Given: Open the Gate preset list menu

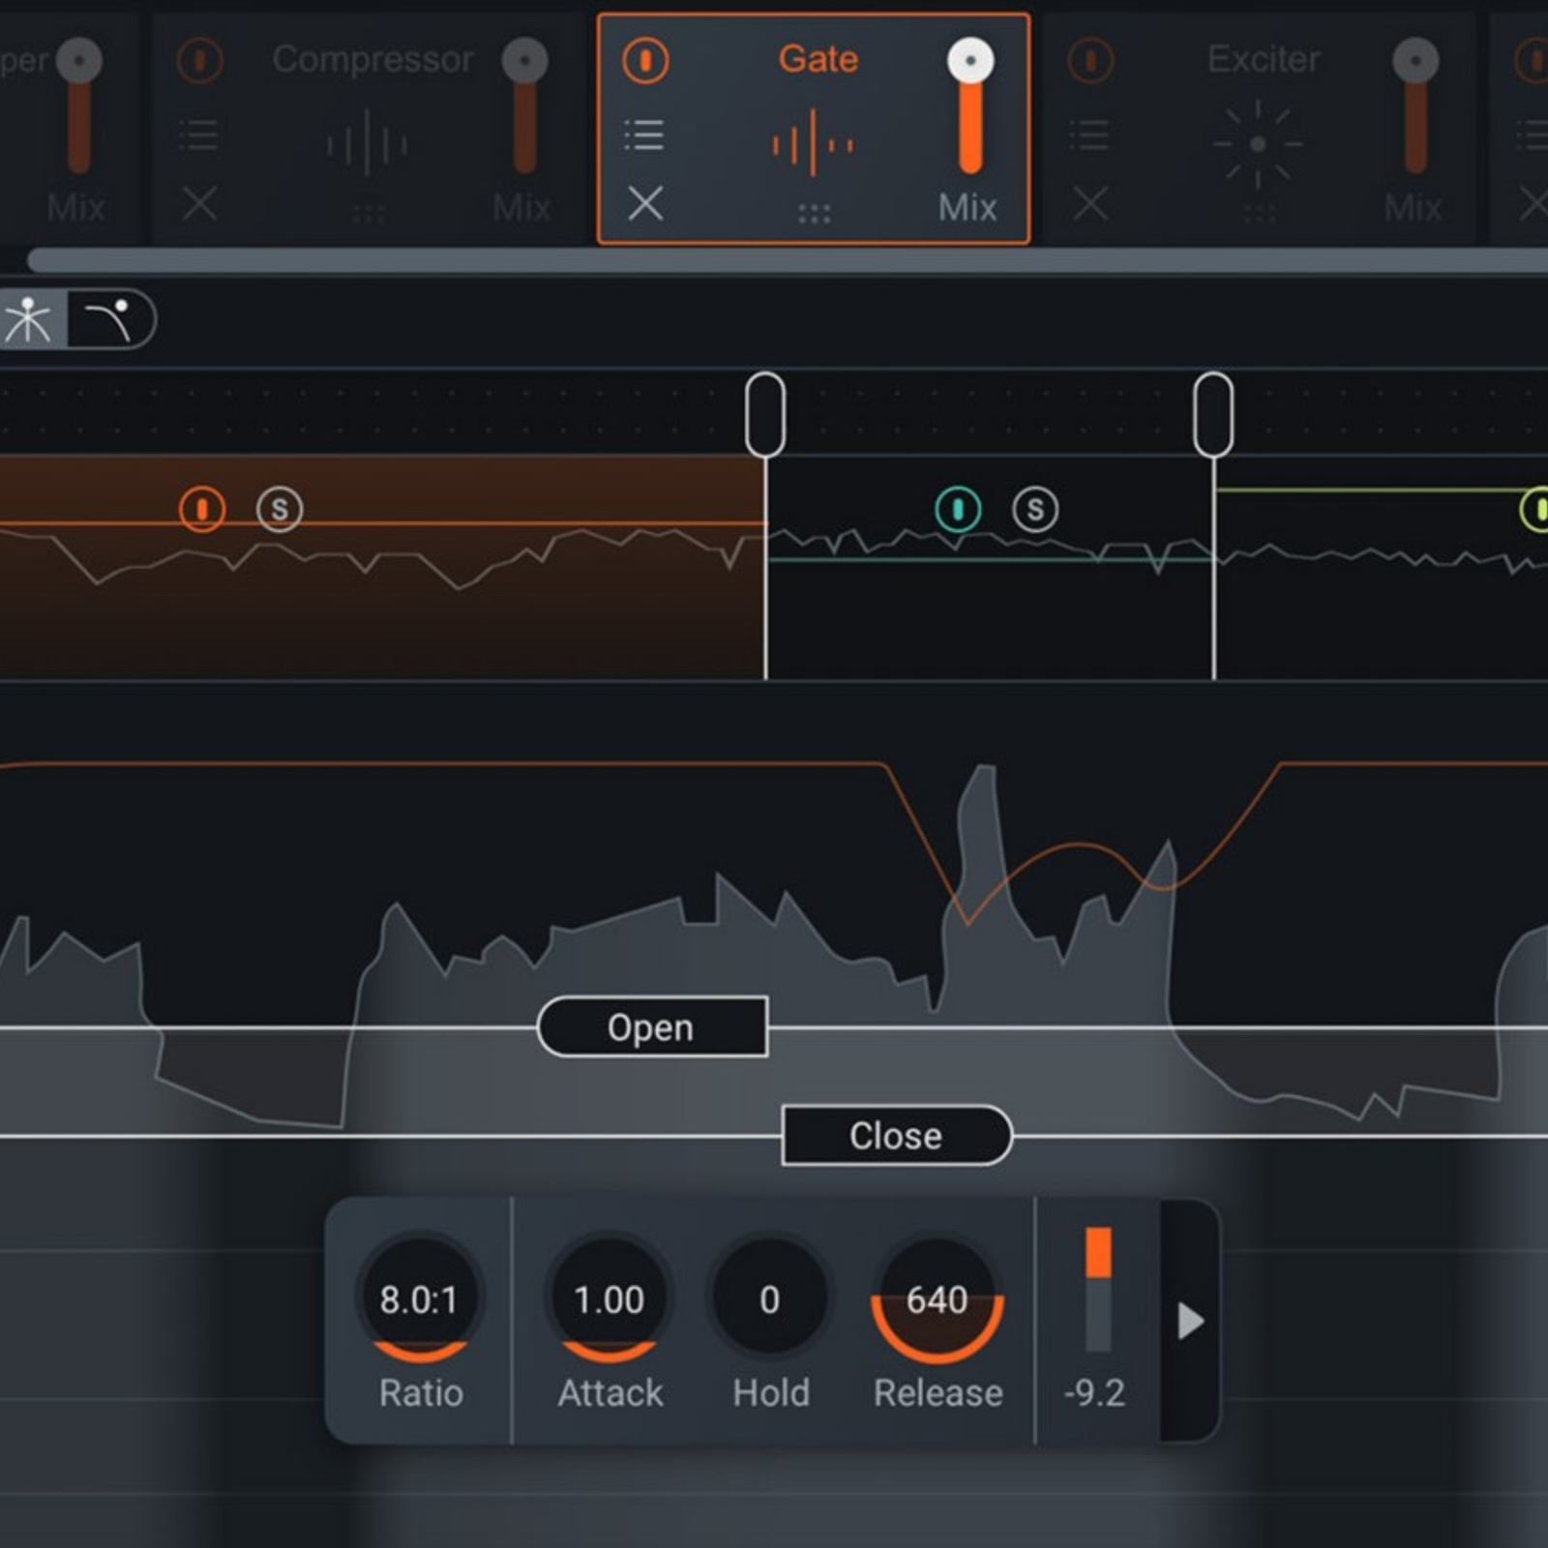Looking at the screenshot, I should [646, 135].
